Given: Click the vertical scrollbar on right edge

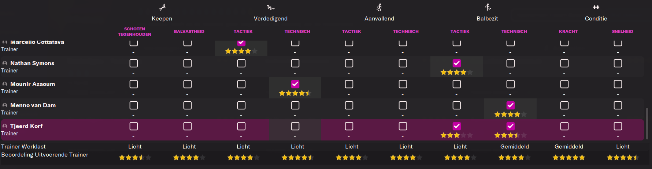Looking at the screenshot, I should point(647,123).
